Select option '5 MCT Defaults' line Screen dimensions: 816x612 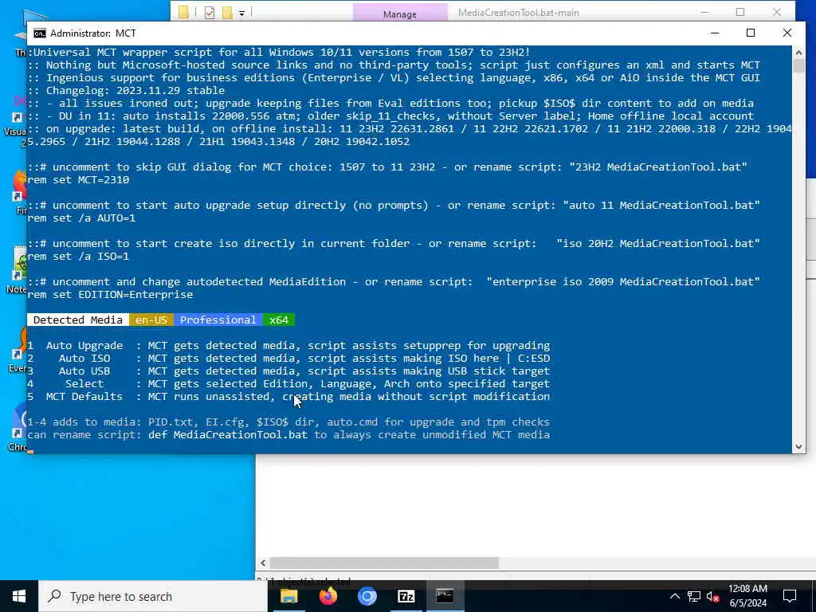point(288,397)
